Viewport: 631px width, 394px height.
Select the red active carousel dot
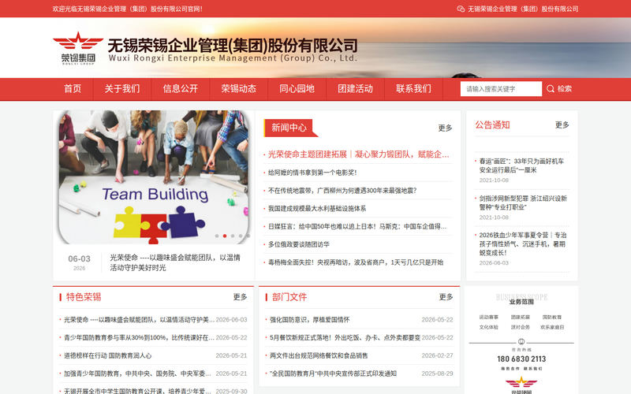tap(225, 236)
